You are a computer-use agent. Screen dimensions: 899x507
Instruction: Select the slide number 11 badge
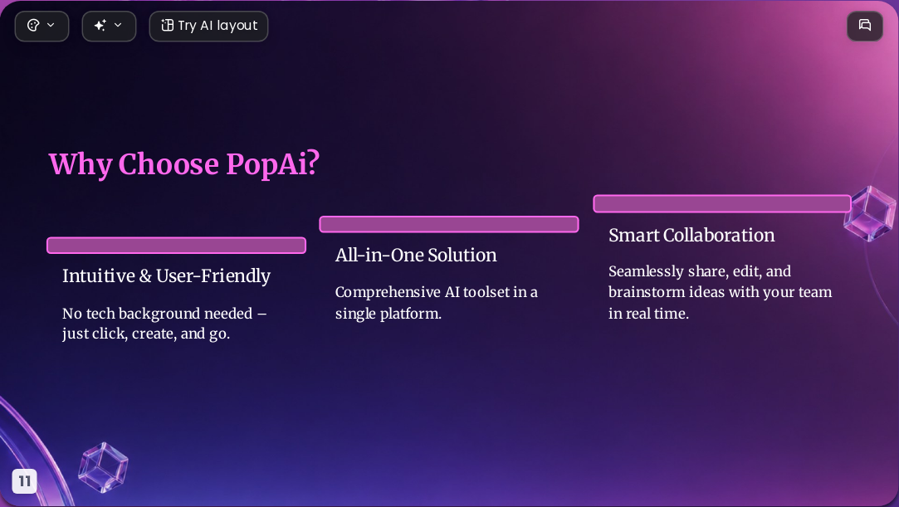point(25,481)
